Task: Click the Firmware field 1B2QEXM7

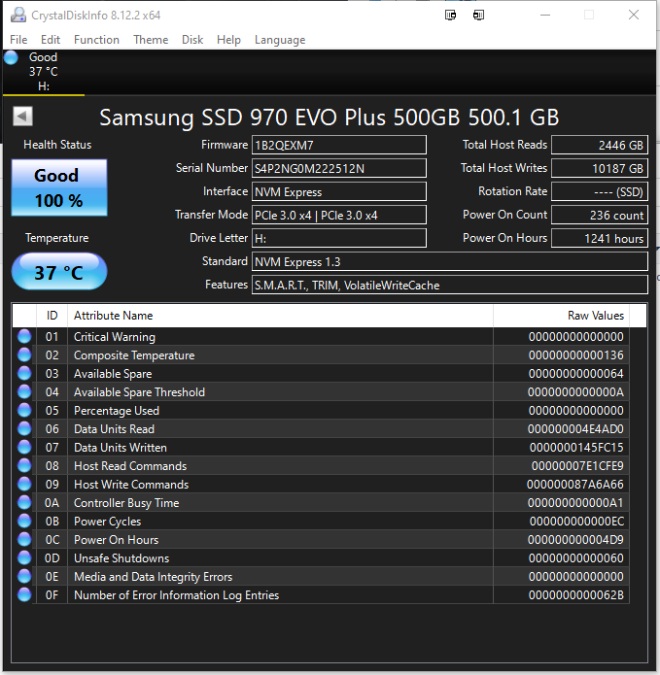Action: click(339, 145)
